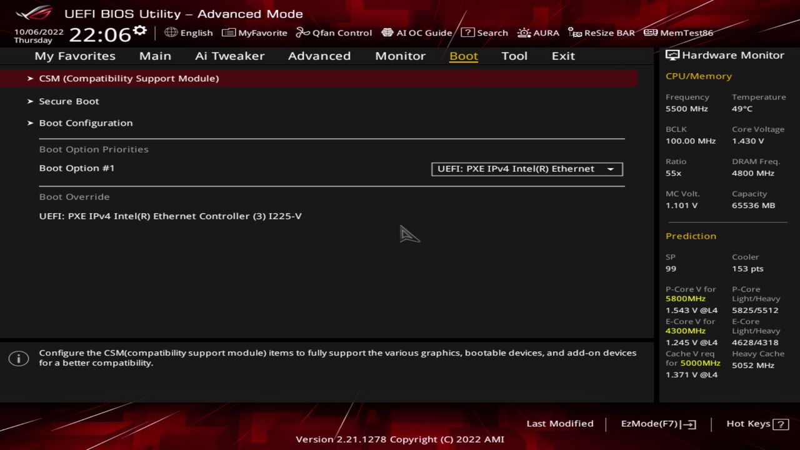The height and width of the screenshot is (450, 800).
Task: Click the 65536 MB capacity value
Action: click(x=753, y=206)
